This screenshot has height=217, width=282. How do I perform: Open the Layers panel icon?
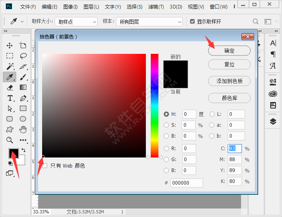point(273,121)
